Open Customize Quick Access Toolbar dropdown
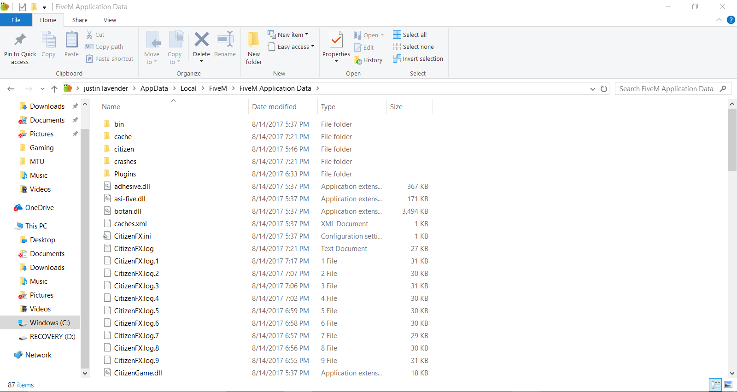Image resolution: width=737 pixels, height=392 pixels. click(x=44, y=7)
